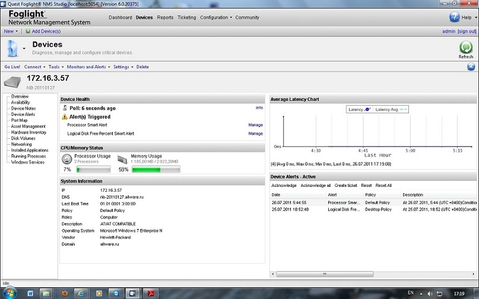Open Adobe Reader from the taskbar
This screenshot has height=299, width=479.
click(x=151, y=294)
